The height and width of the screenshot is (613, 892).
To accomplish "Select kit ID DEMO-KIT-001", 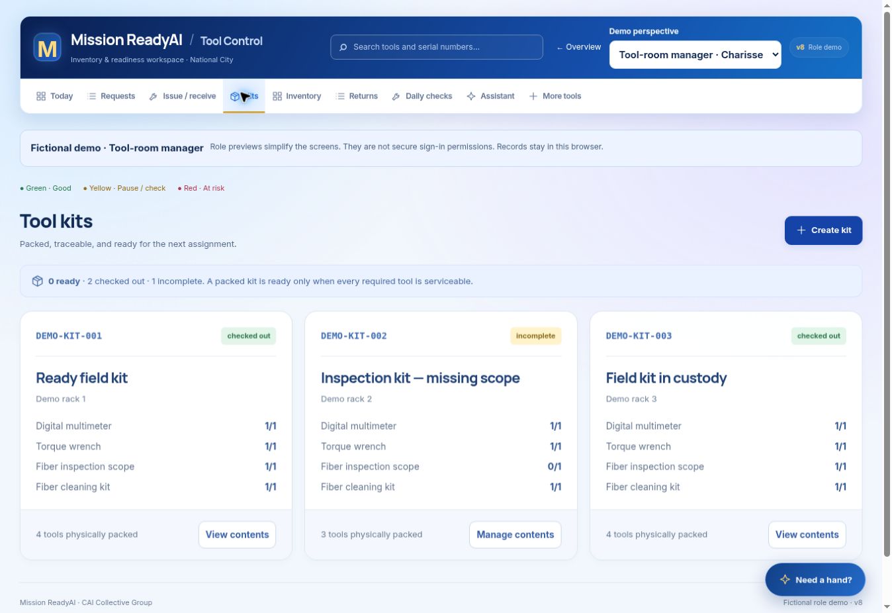I will click(69, 336).
